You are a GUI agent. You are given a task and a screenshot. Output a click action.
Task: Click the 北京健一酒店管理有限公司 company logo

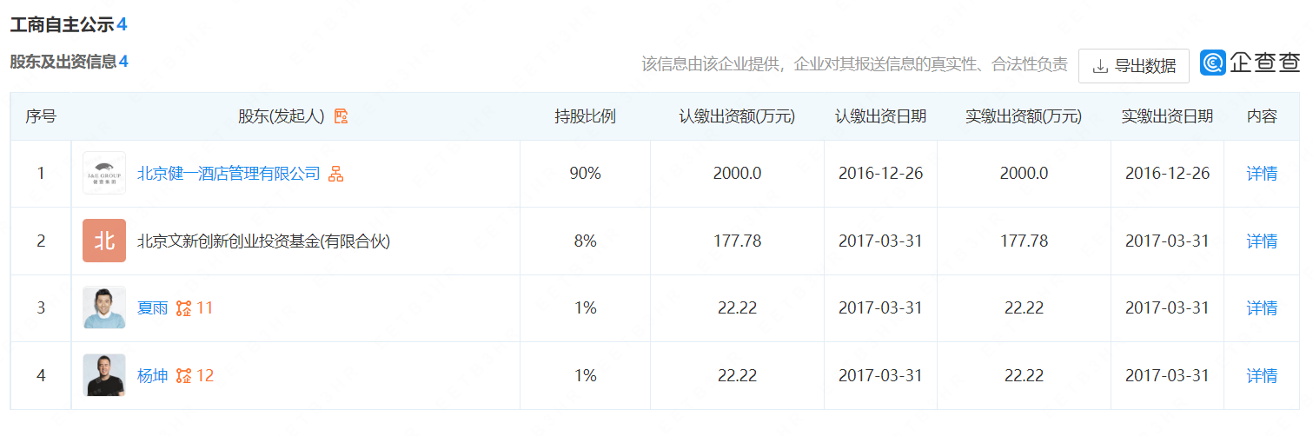coord(104,174)
